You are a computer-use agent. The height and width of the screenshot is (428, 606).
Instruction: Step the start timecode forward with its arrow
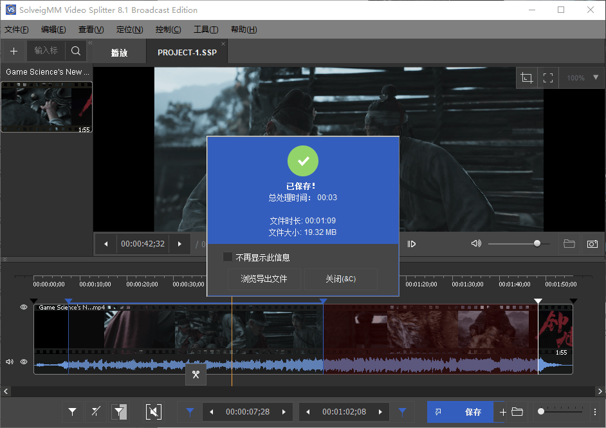pos(284,412)
